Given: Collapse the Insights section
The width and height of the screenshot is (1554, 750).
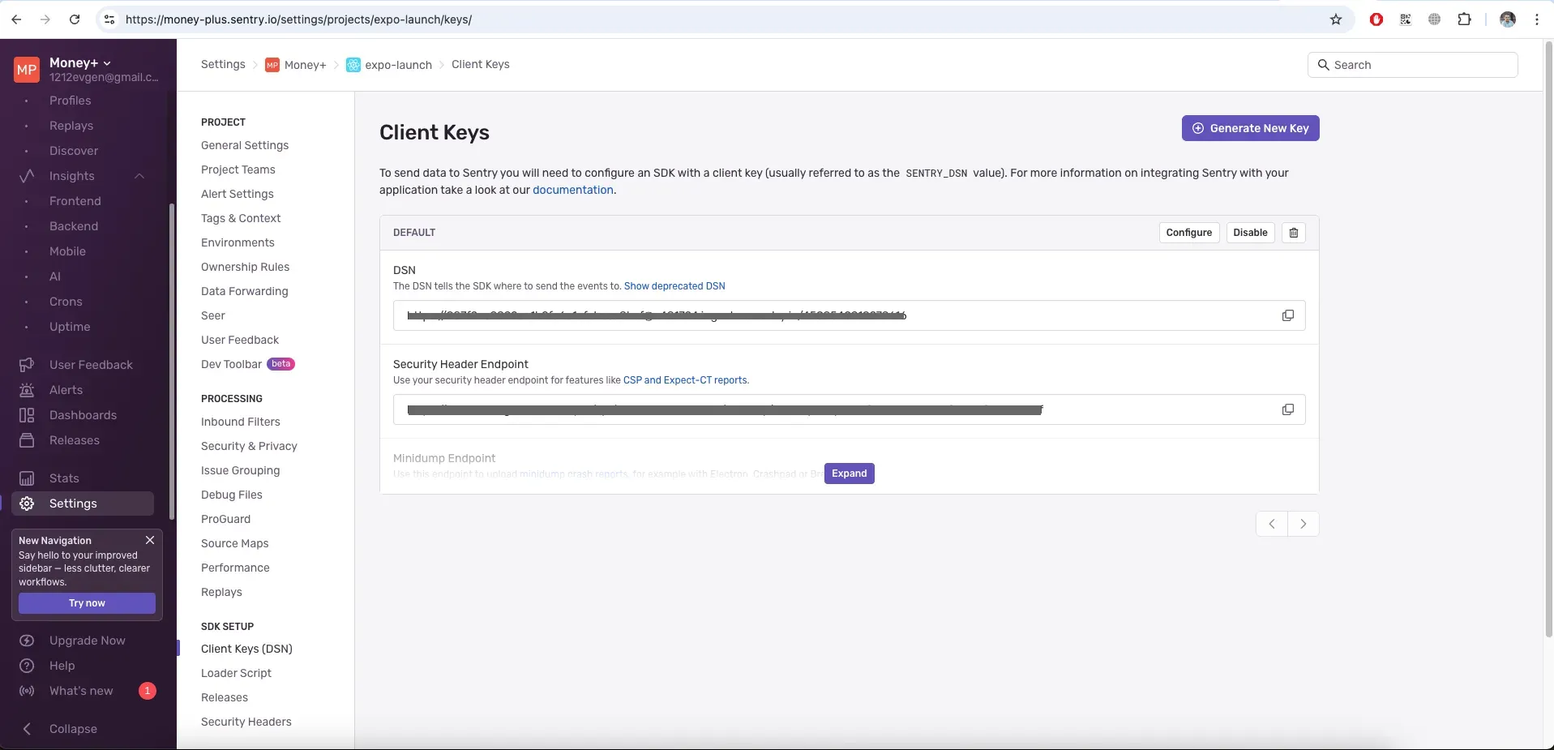Looking at the screenshot, I should [139, 176].
